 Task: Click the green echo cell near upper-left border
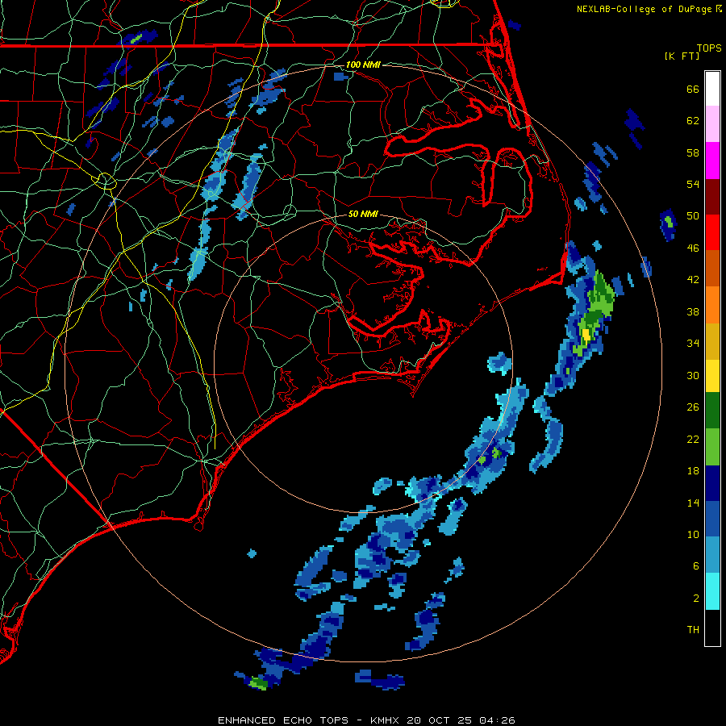click(135, 40)
